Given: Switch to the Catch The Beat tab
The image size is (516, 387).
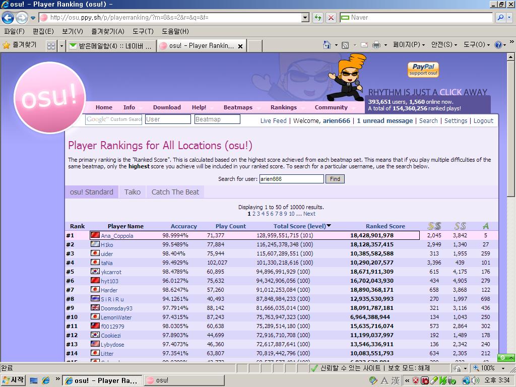Looking at the screenshot, I should point(175,192).
